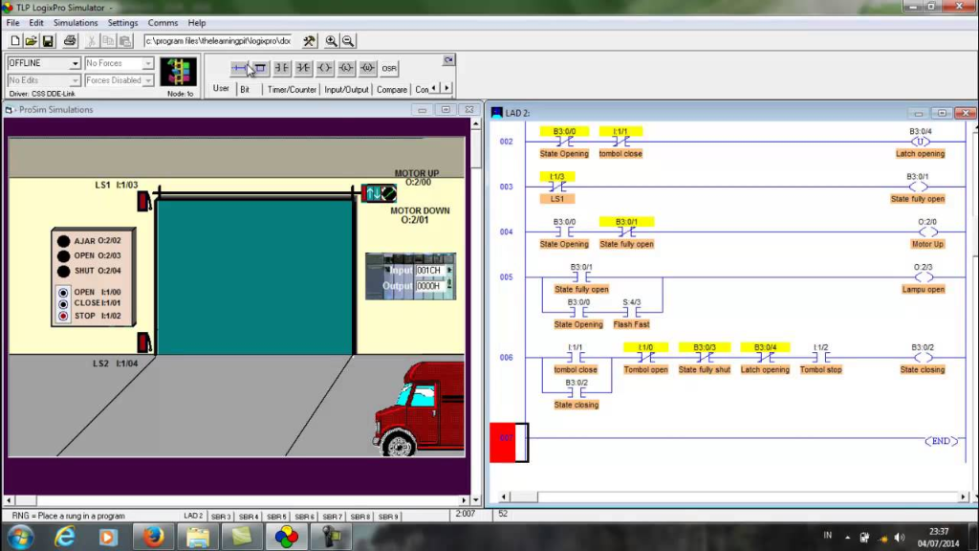Open the Simulations menu
The height and width of the screenshot is (551, 979).
pyautogui.click(x=75, y=22)
